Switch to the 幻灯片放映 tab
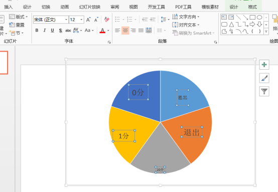 click(90, 7)
